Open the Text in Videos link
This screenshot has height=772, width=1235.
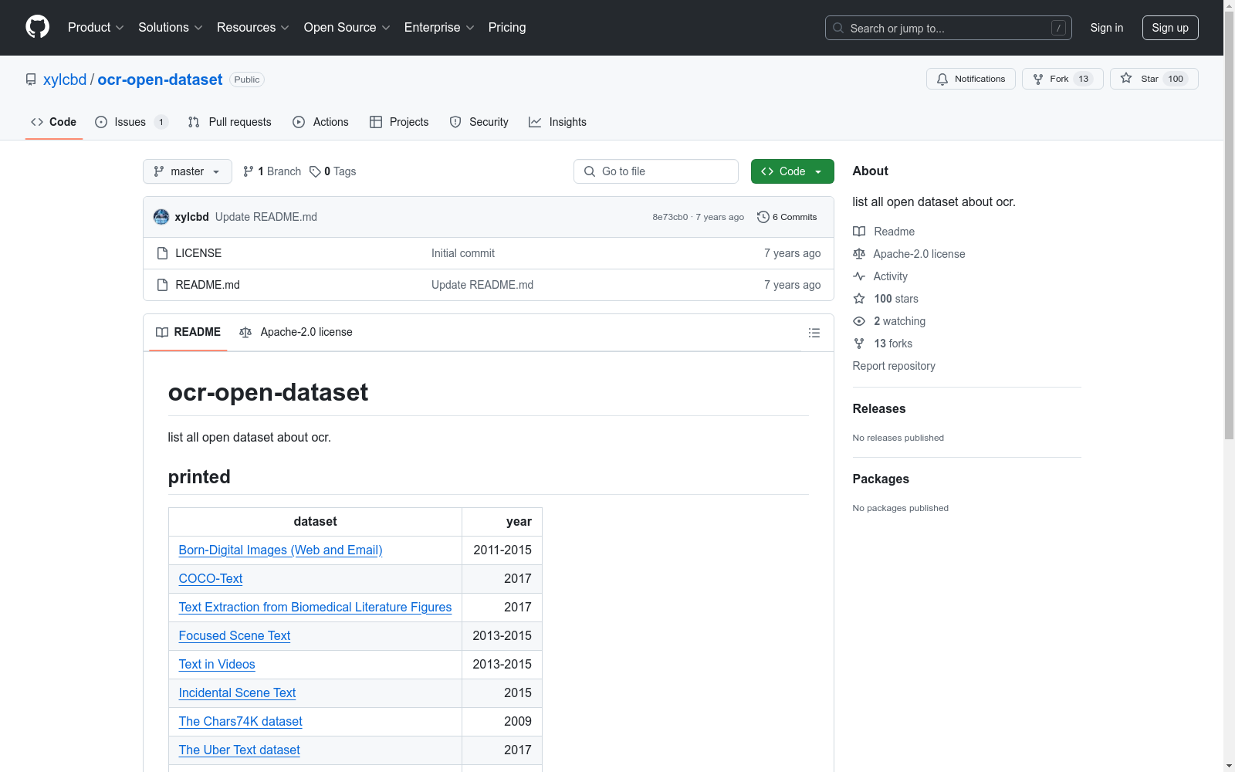[217, 665]
